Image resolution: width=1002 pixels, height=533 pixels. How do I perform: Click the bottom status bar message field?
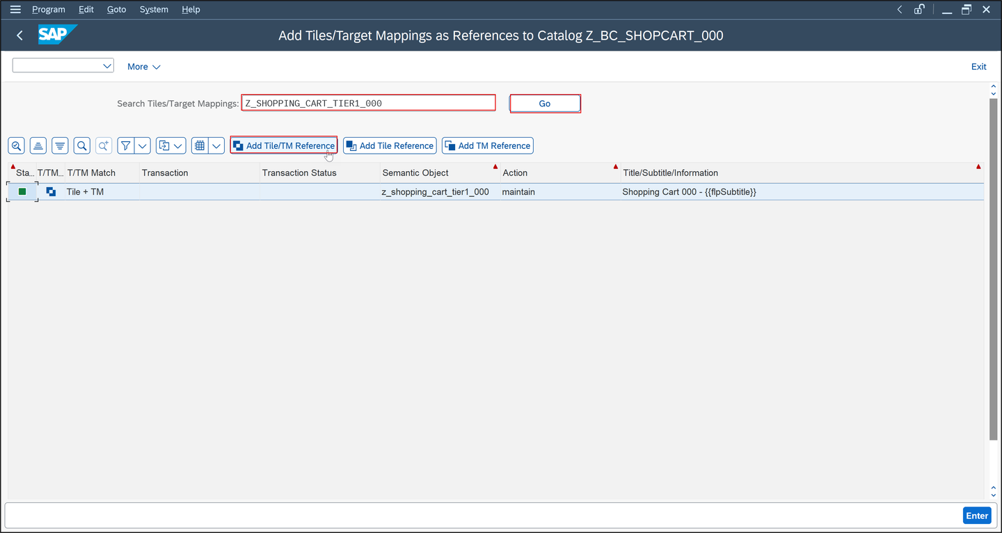(483, 516)
